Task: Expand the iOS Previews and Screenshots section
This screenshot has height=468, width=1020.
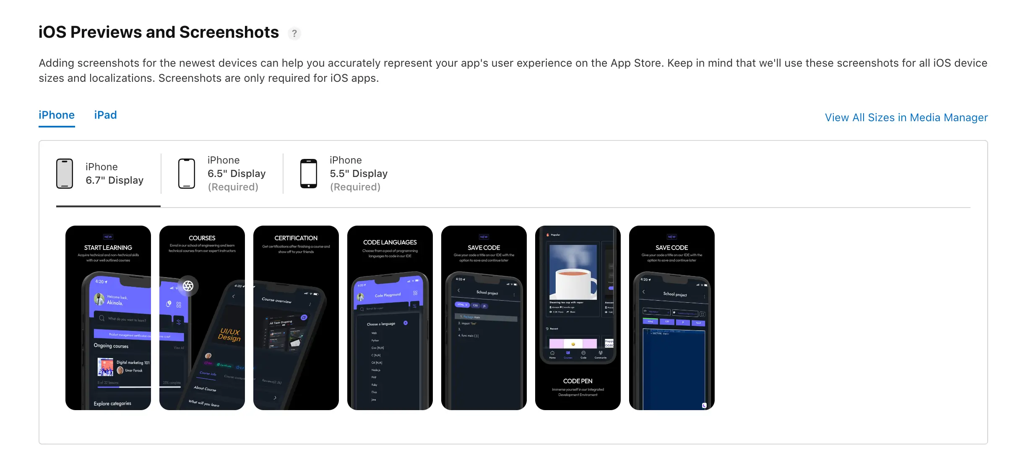Action: pyautogui.click(x=159, y=31)
